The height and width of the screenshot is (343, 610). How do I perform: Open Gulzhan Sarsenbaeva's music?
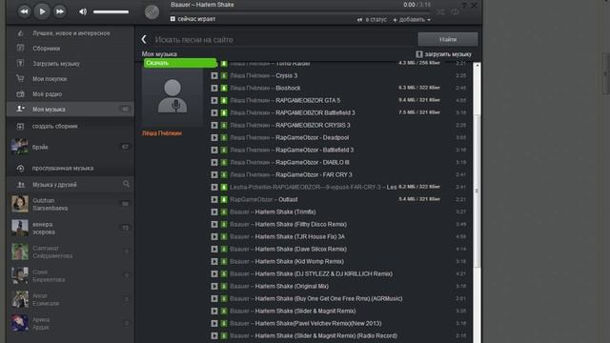point(70,204)
